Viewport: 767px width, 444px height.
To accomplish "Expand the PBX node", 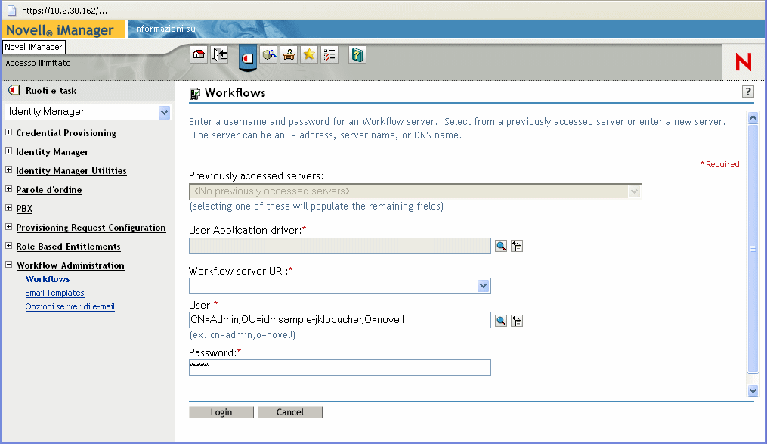I will pos(9,207).
